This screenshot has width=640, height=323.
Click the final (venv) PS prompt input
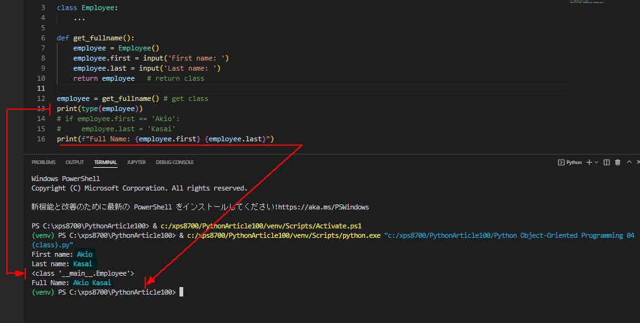point(181,292)
